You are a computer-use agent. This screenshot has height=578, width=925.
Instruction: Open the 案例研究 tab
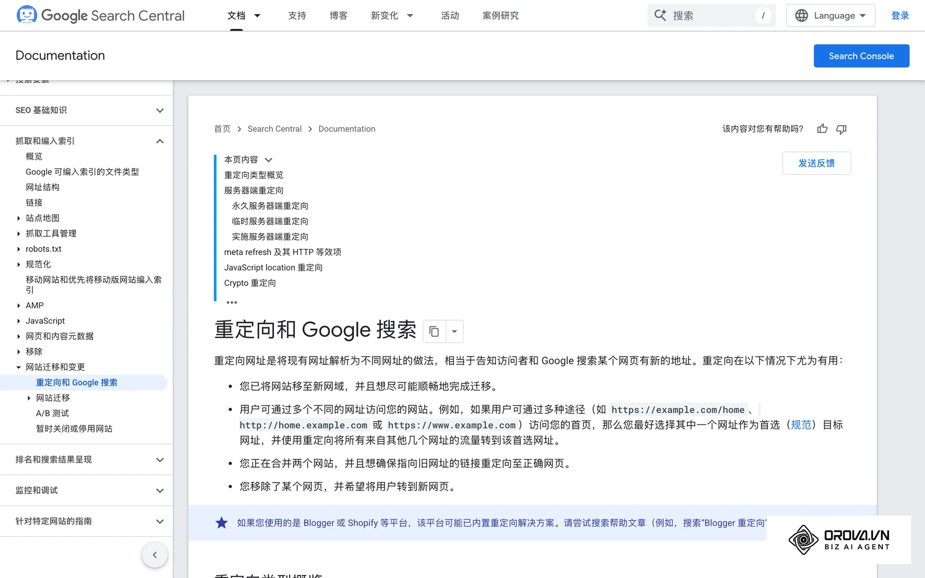[x=501, y=16]
